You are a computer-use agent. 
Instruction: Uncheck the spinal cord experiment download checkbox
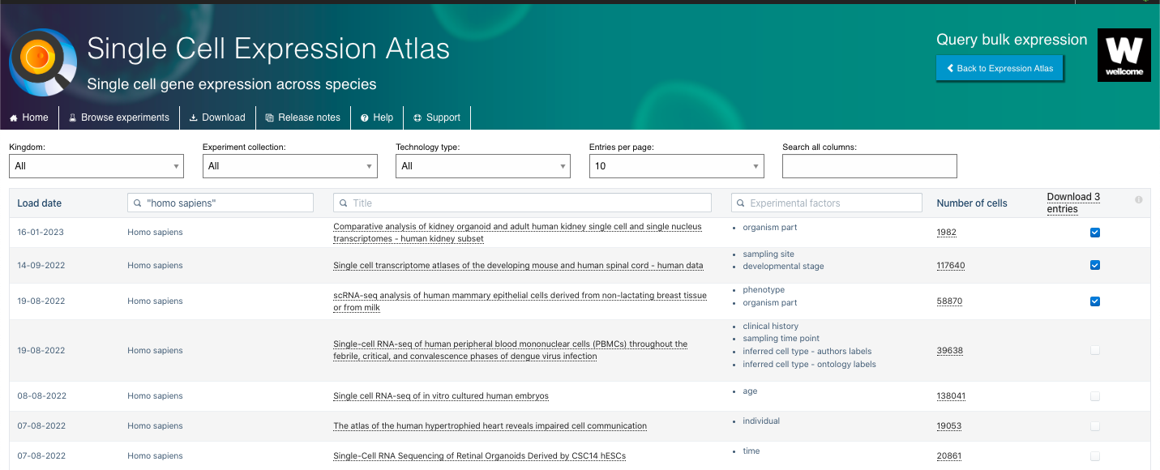1095,265
